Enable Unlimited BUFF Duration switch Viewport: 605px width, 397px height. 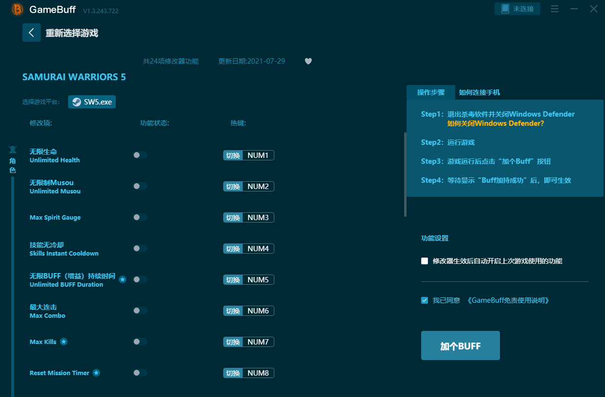click(x=140, y=279)
